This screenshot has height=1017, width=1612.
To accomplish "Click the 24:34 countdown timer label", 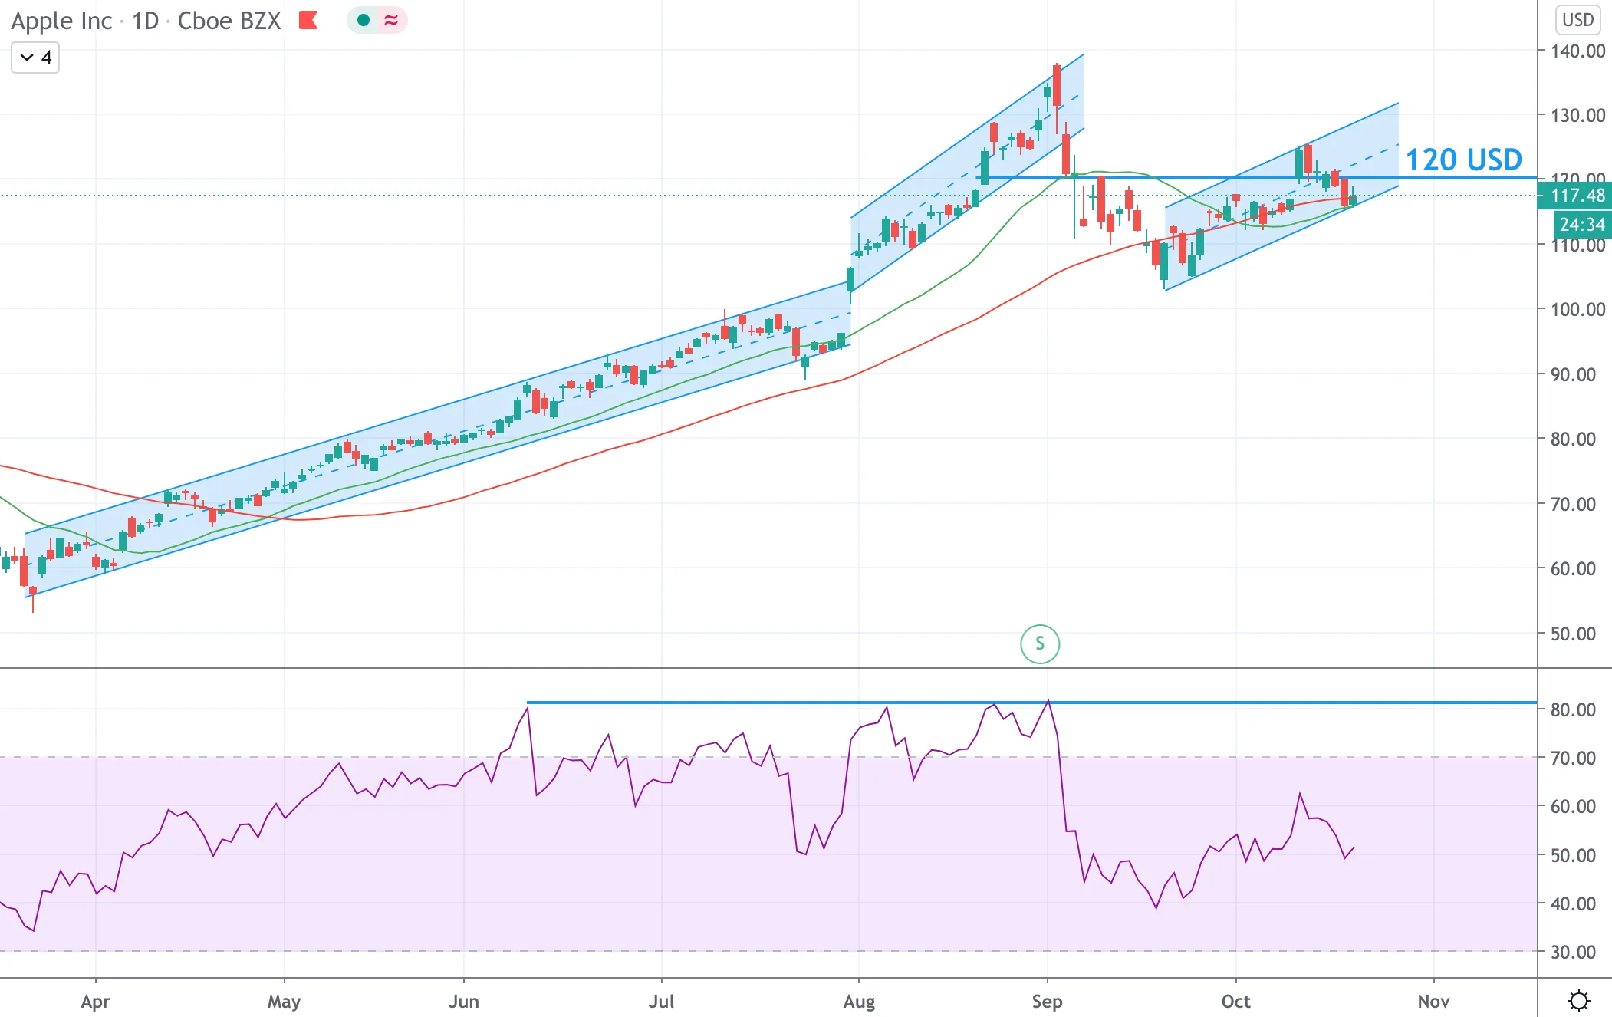I will pos(1581,225).
